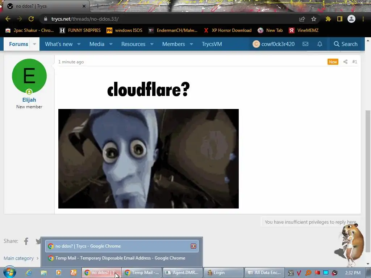Click the red V system tray icon
The image size is (371, 278).
coord(299,273)
